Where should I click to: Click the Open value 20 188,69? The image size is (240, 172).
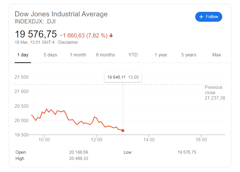(79, 152)
